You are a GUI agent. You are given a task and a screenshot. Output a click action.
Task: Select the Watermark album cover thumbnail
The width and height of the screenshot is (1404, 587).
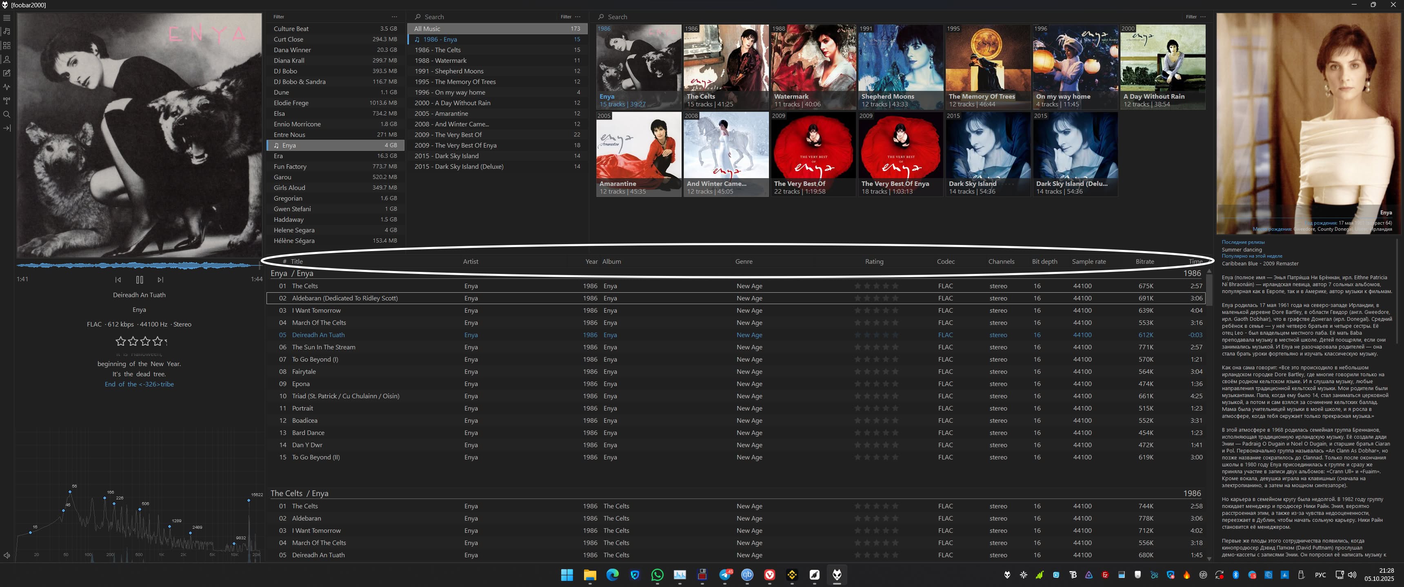813,66
